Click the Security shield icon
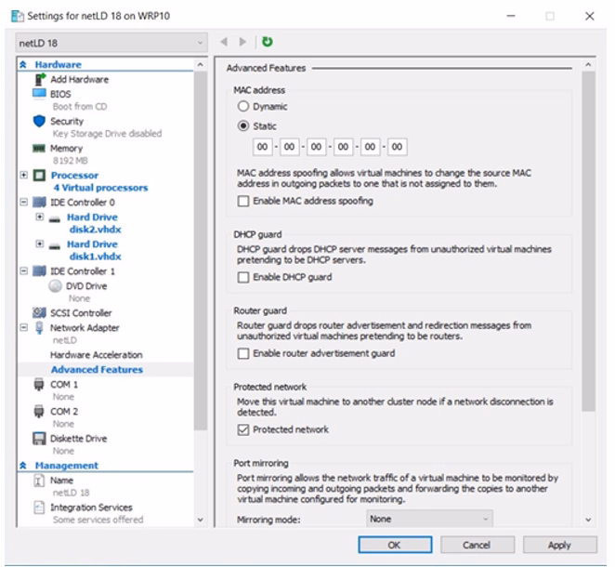615x567 pixels. pos(39,121)
